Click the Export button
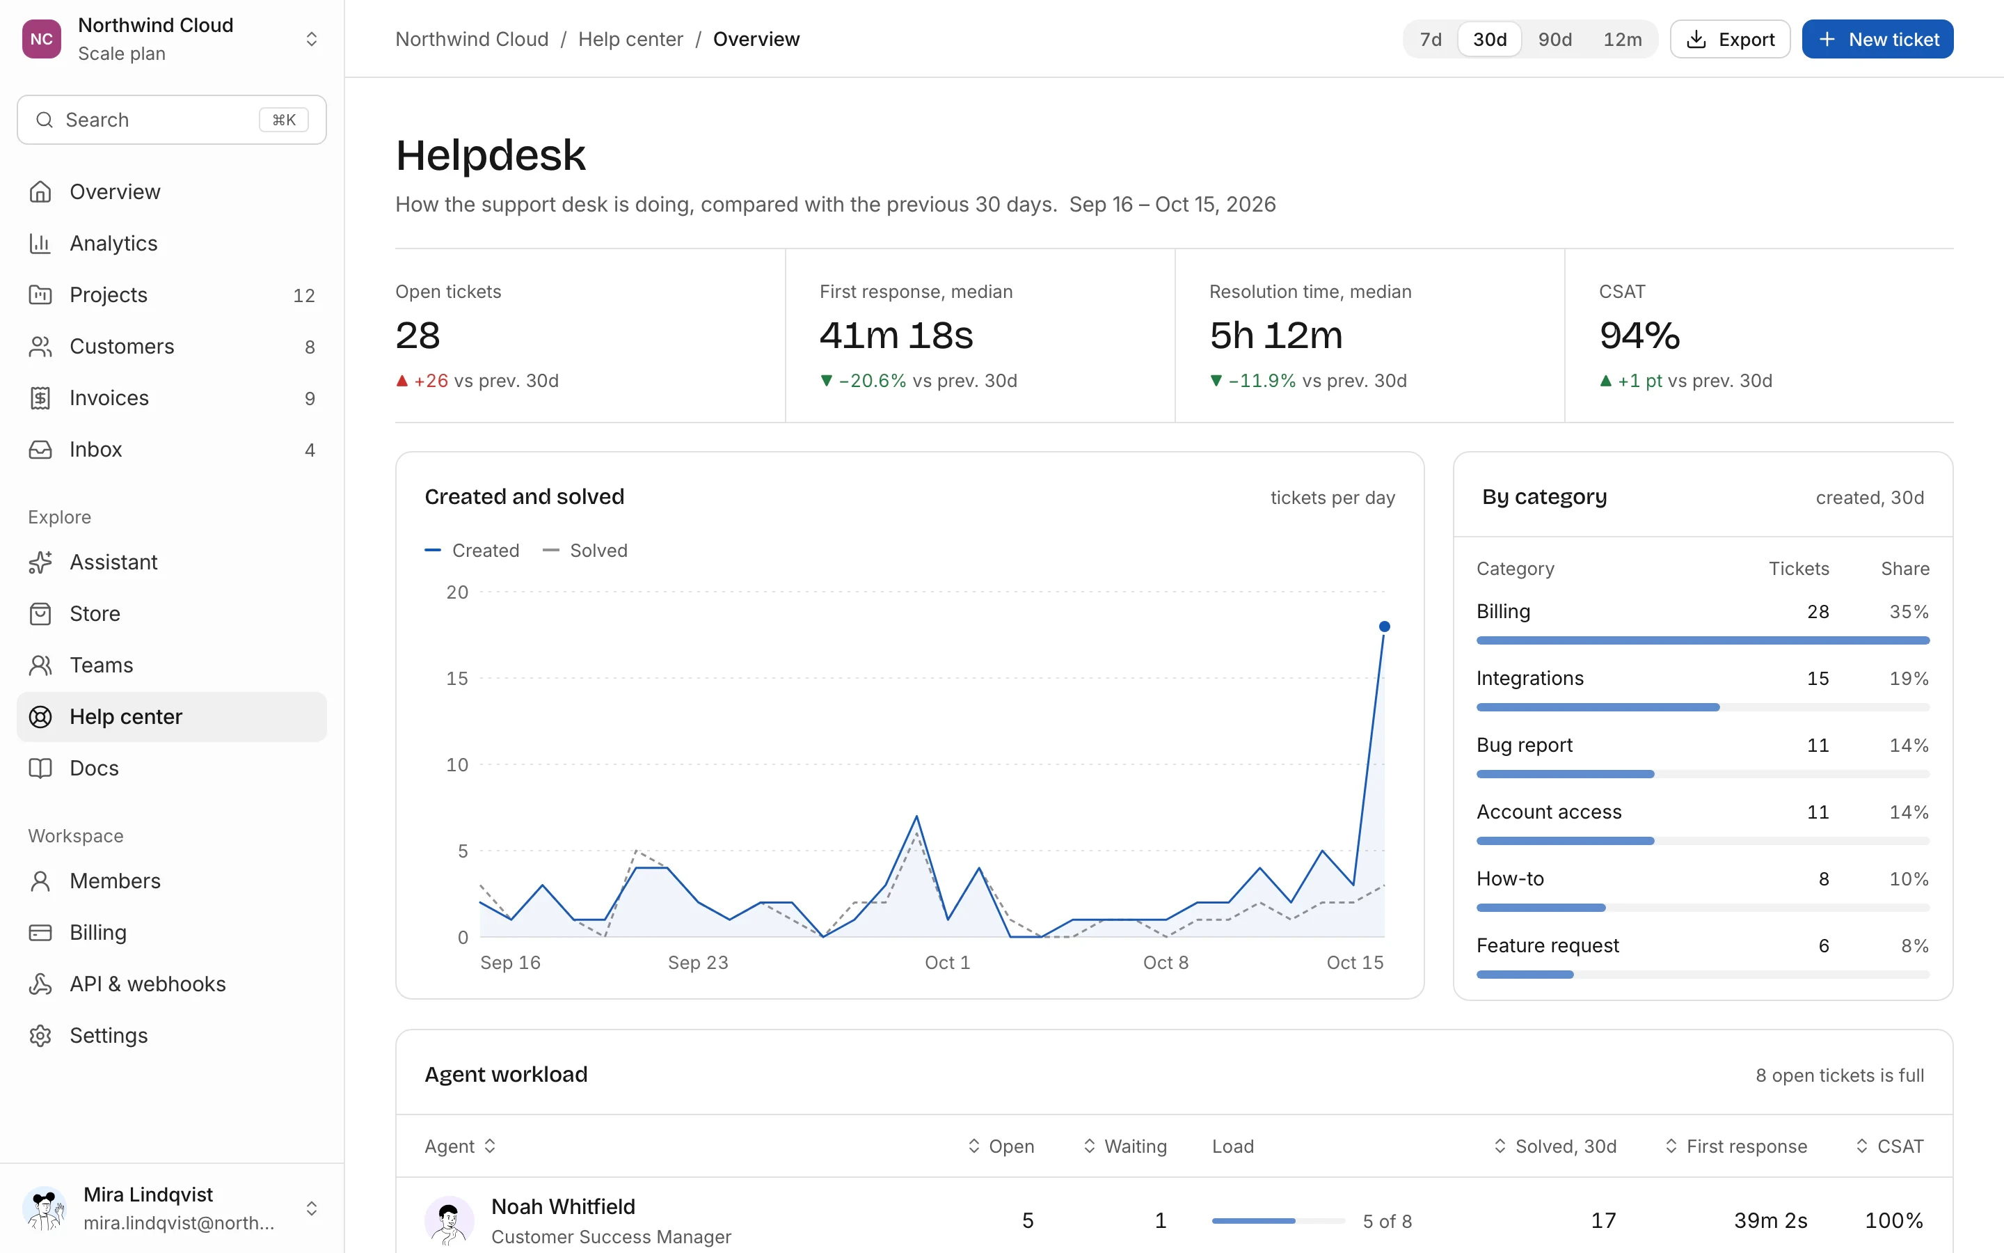2004x1253 pixels. point(1730,39)
